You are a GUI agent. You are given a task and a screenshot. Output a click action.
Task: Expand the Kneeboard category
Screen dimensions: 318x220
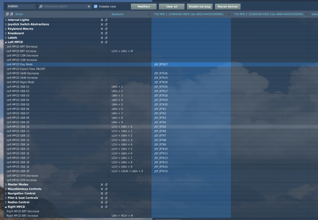pos(6,33)
